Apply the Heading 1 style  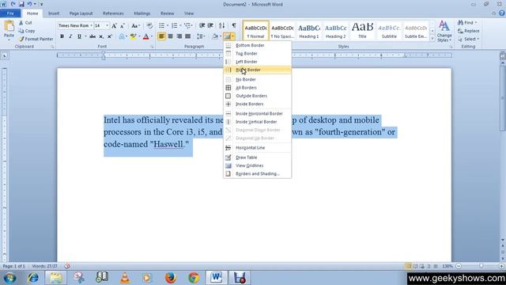309,31
